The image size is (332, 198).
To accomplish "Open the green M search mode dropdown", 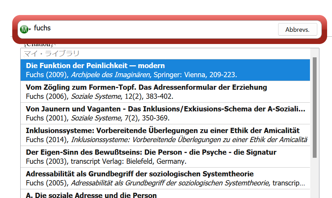I will 26,29.
